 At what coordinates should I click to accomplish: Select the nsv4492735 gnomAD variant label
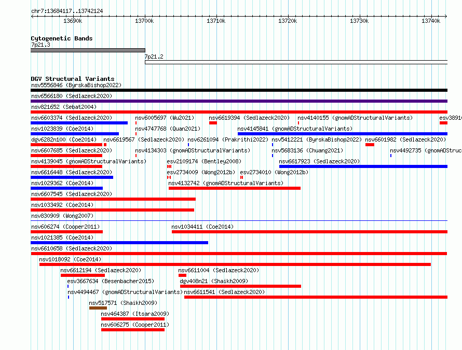click(426, 151)
